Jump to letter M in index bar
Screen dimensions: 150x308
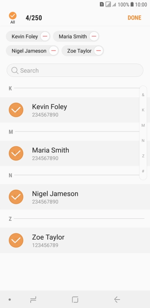point(143,125)
